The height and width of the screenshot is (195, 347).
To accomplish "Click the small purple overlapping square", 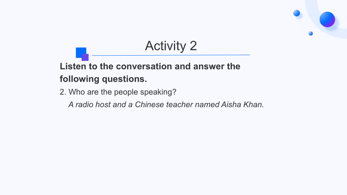I will click(x=85, y=57).
